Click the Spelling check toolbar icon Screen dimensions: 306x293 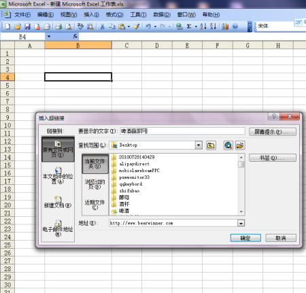[80, 27]
